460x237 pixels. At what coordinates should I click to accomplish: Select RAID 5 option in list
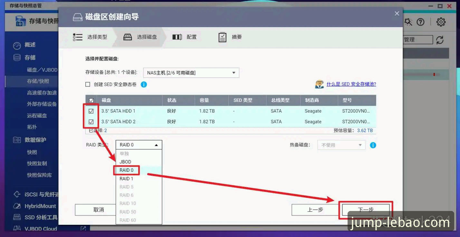tap(139, 187)
